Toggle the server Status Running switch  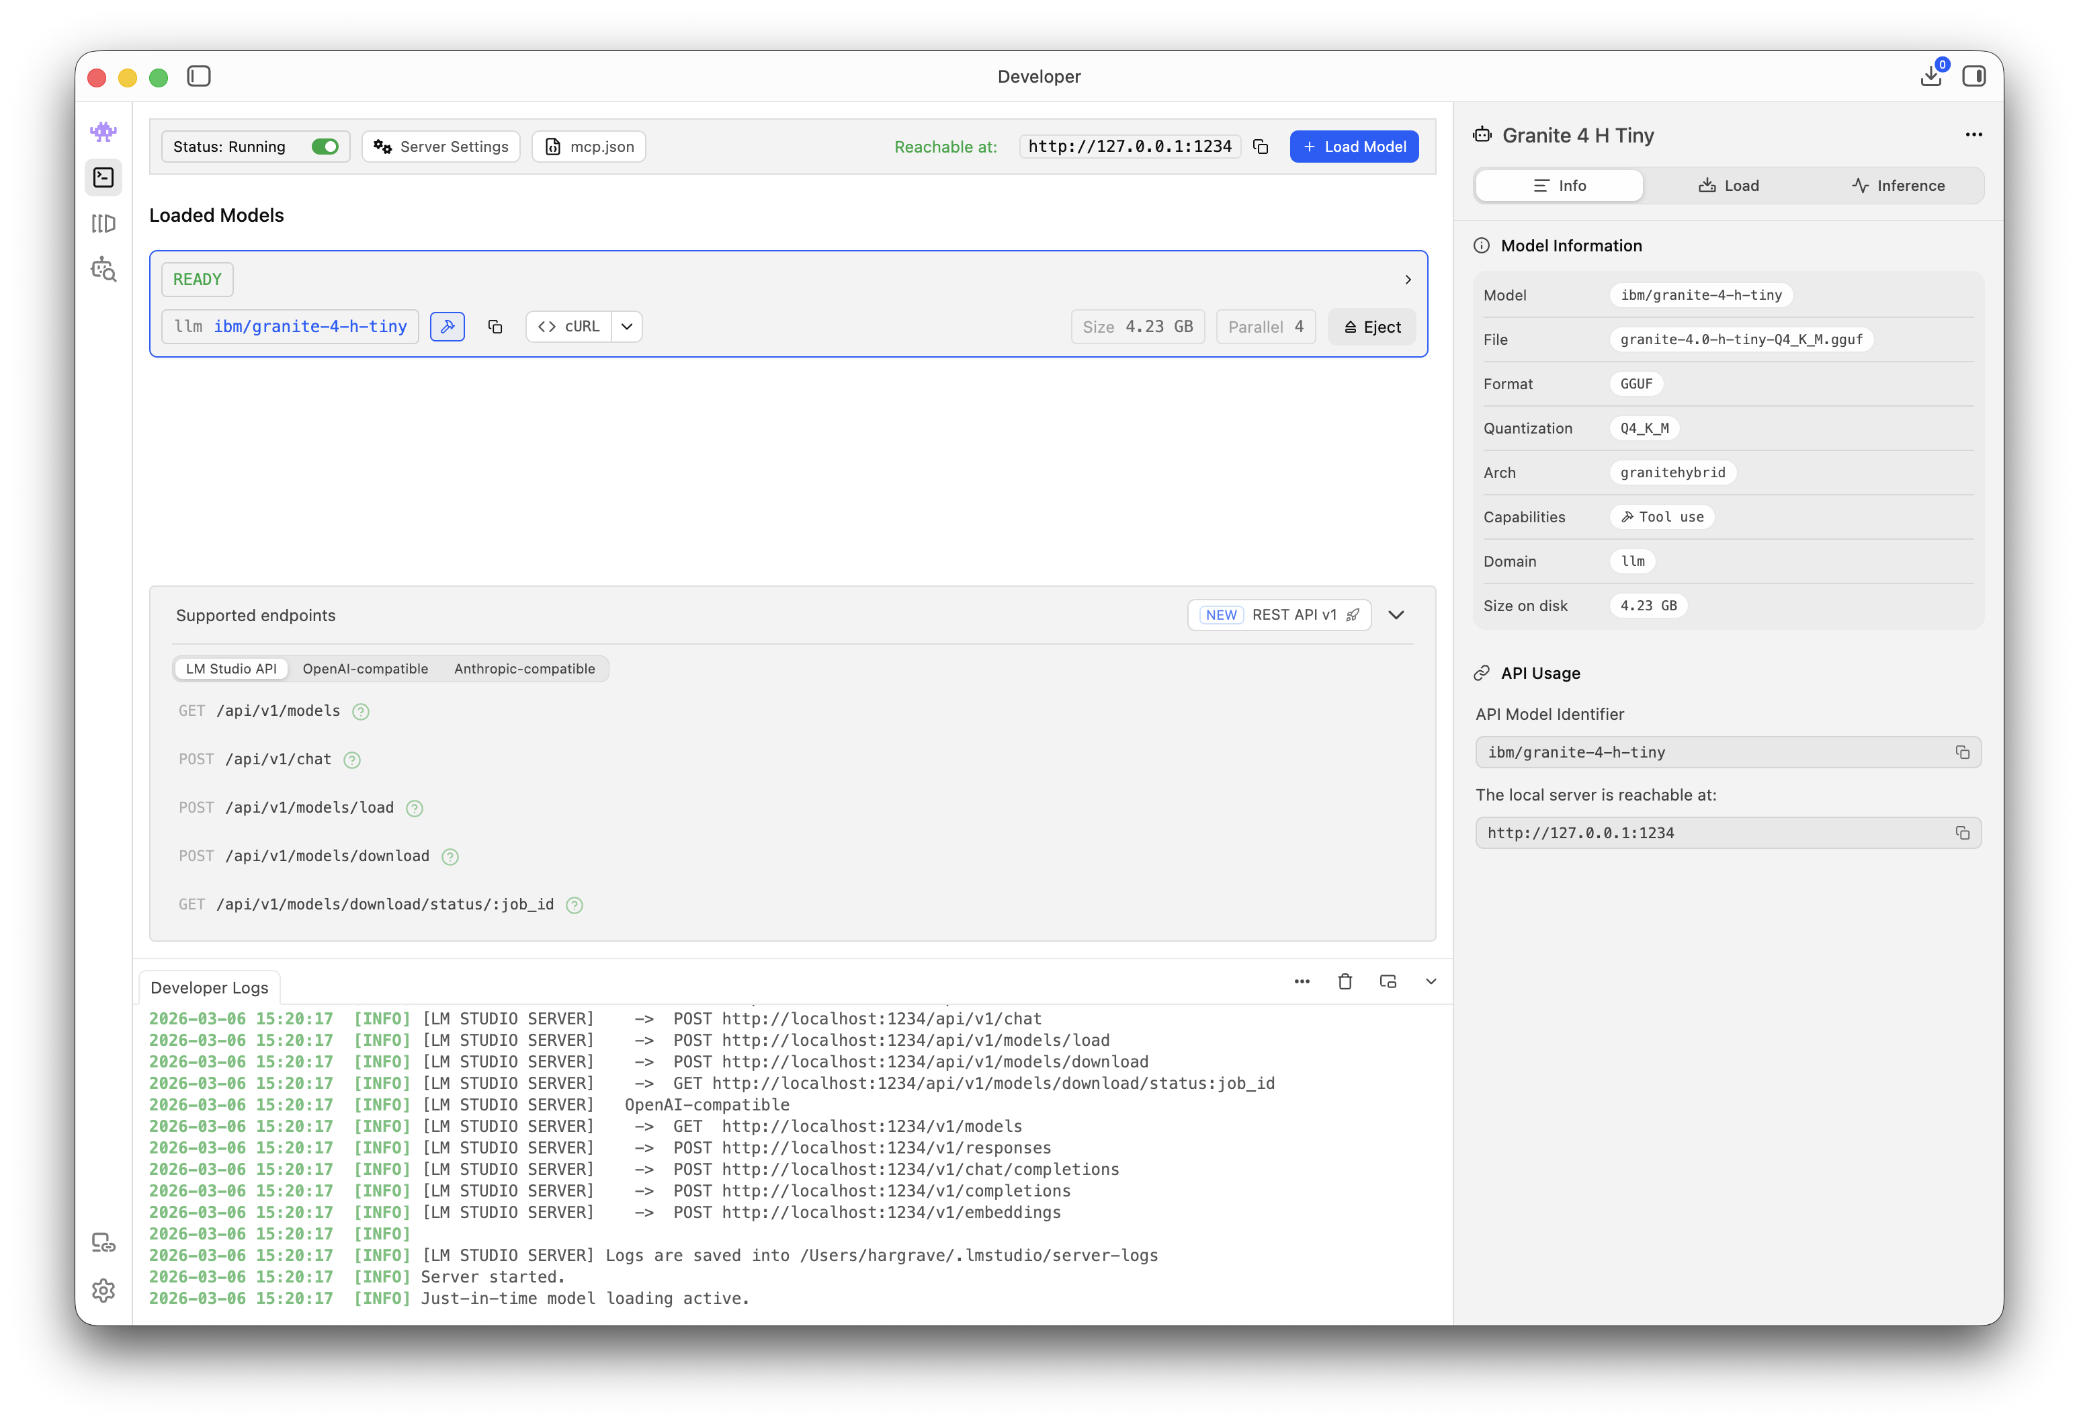click(325, 147)
